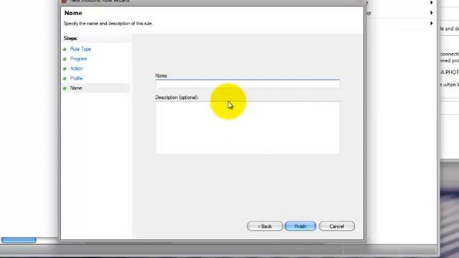Screen dimensions: 459x258
Task: Click inside the Description (optional) text area
Action: click(247, 128)
